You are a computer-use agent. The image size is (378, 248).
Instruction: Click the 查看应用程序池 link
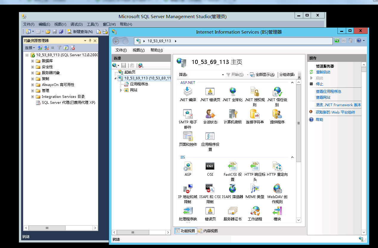click(x=328, y=92)
